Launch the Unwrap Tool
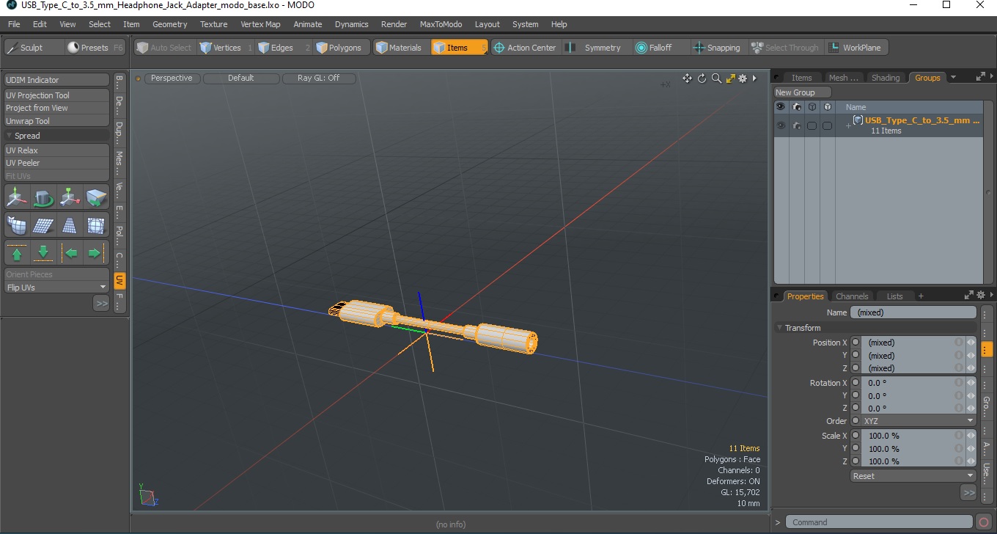Viewport: 997px width, 534px height. pyautogui.click(x=56, y=121)
